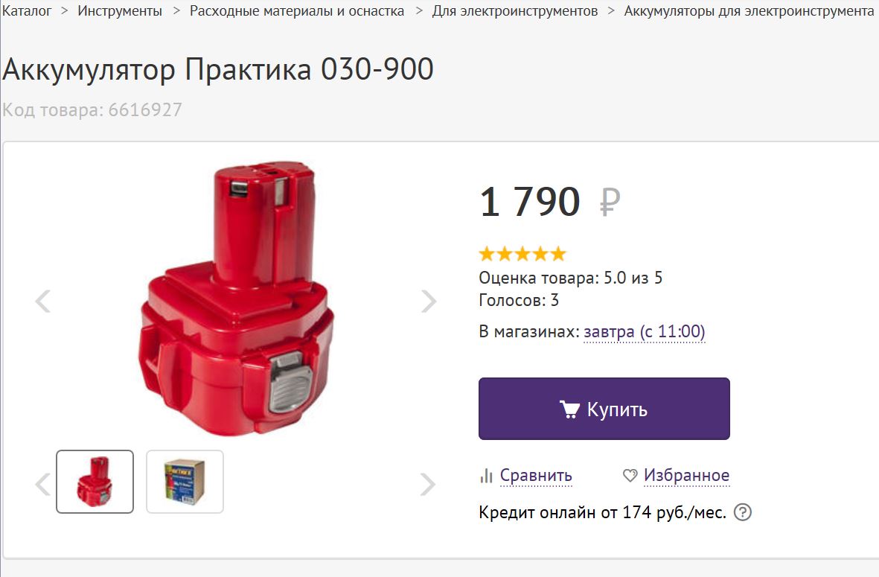Open Инструменты breadcrumb category

(120, 10)
